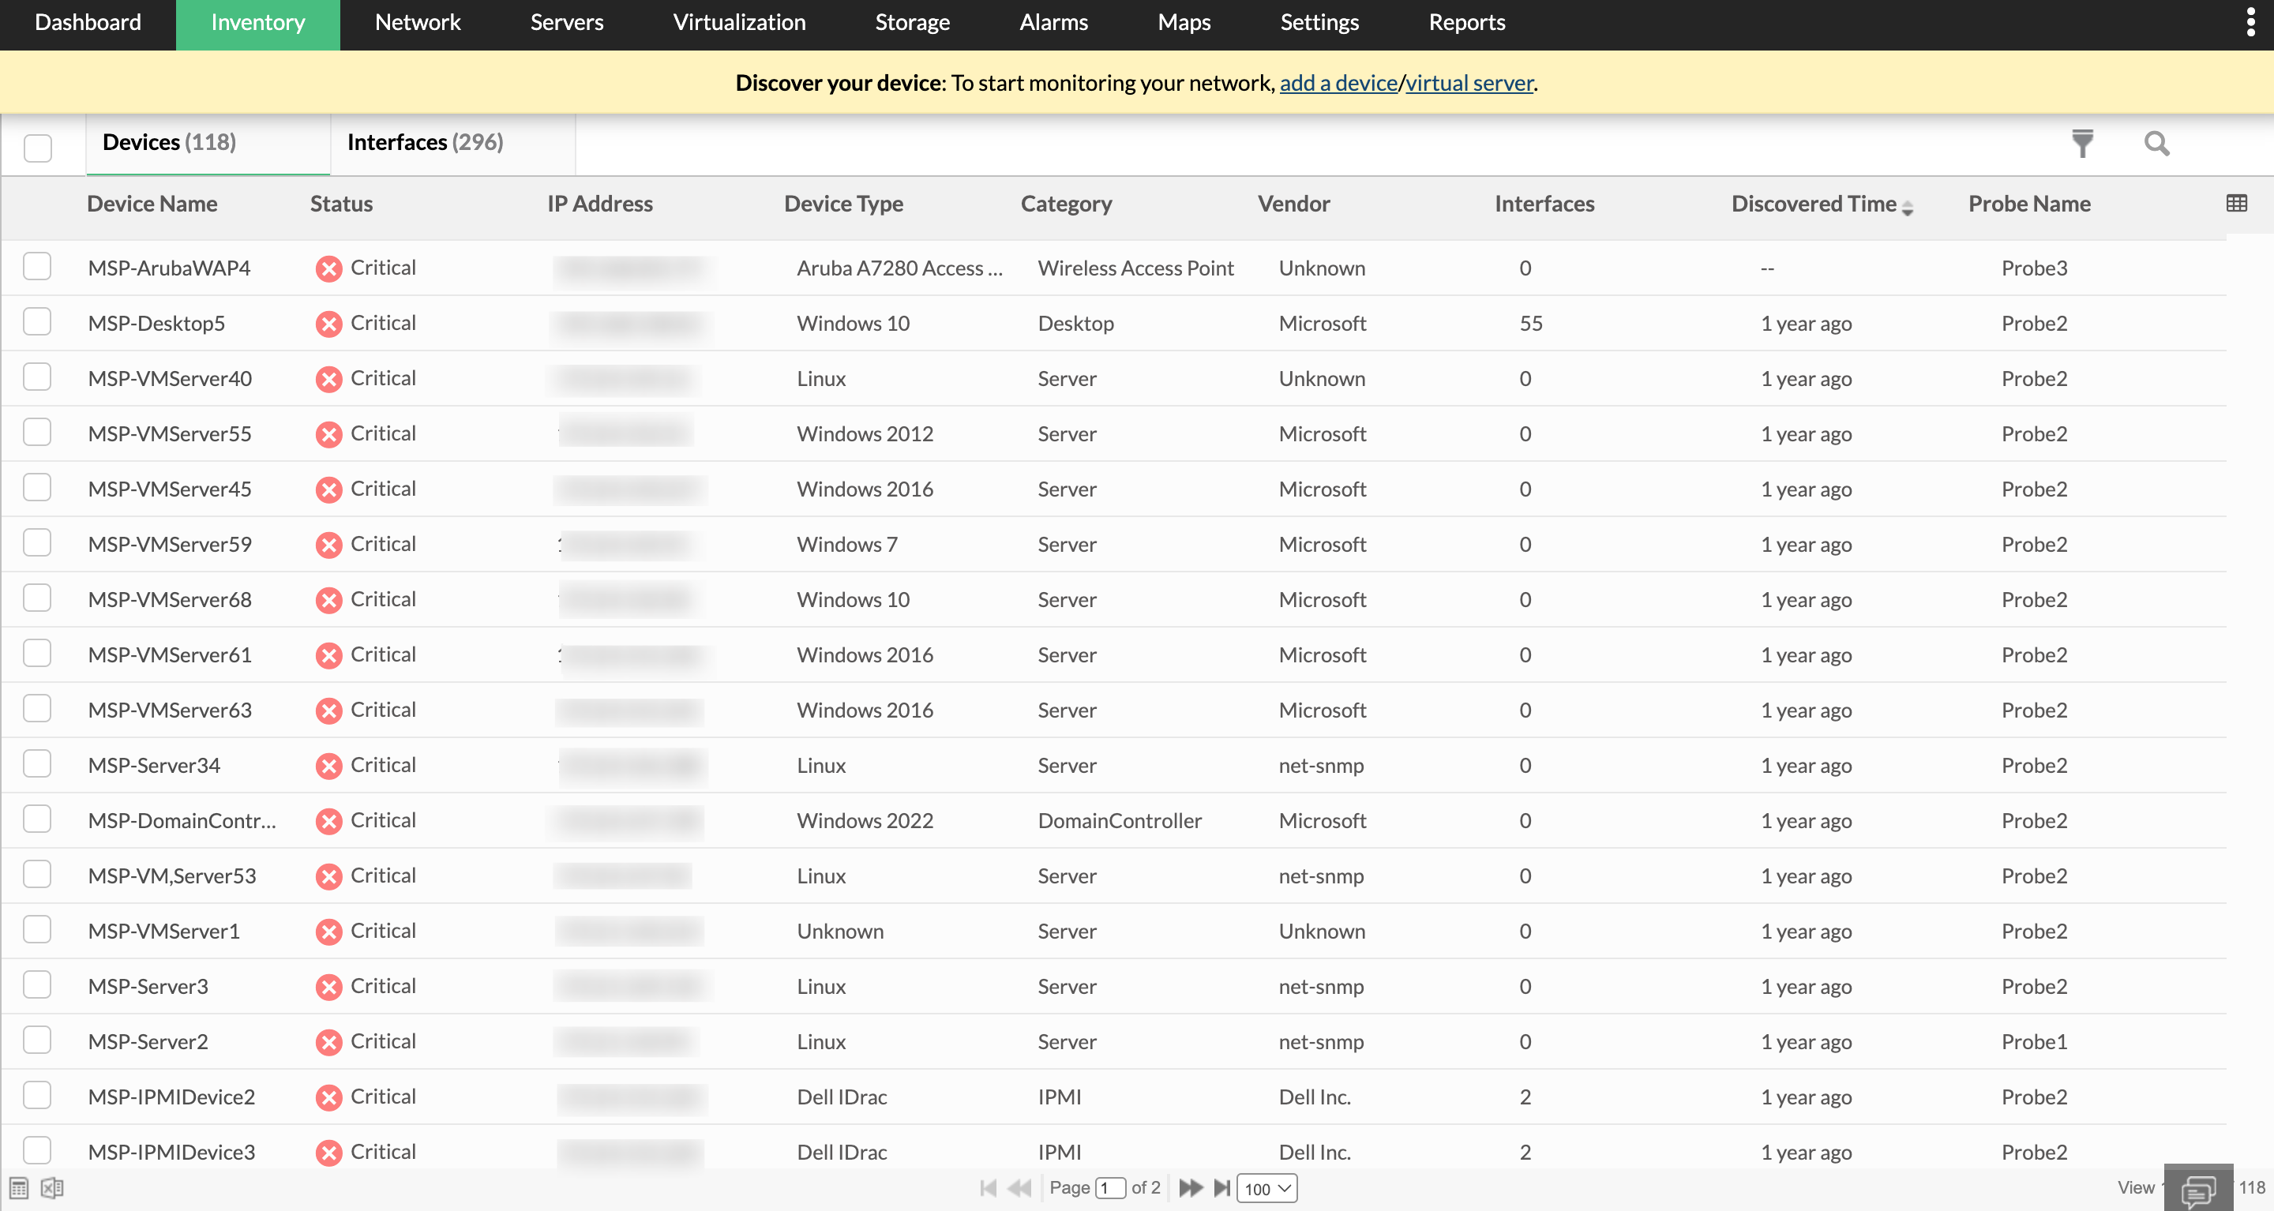This screenshot has width=2274, height=1211.
Task: Go to the next page arrow
Action: tap(1190, 1188)
